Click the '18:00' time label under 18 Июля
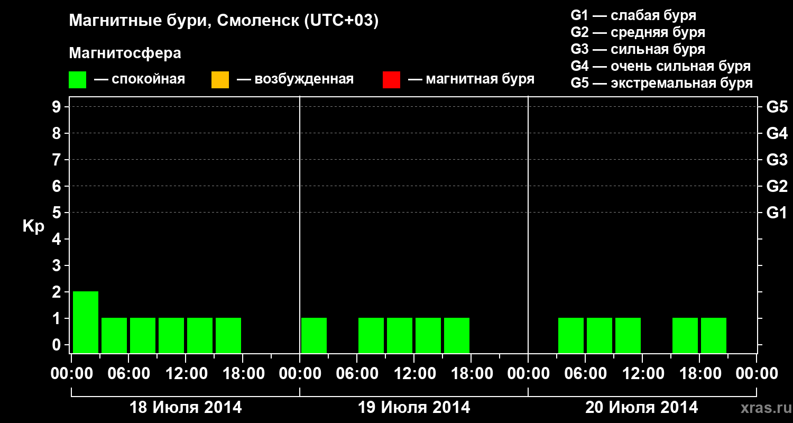The image size is (793, 423). tap(243, 374)
